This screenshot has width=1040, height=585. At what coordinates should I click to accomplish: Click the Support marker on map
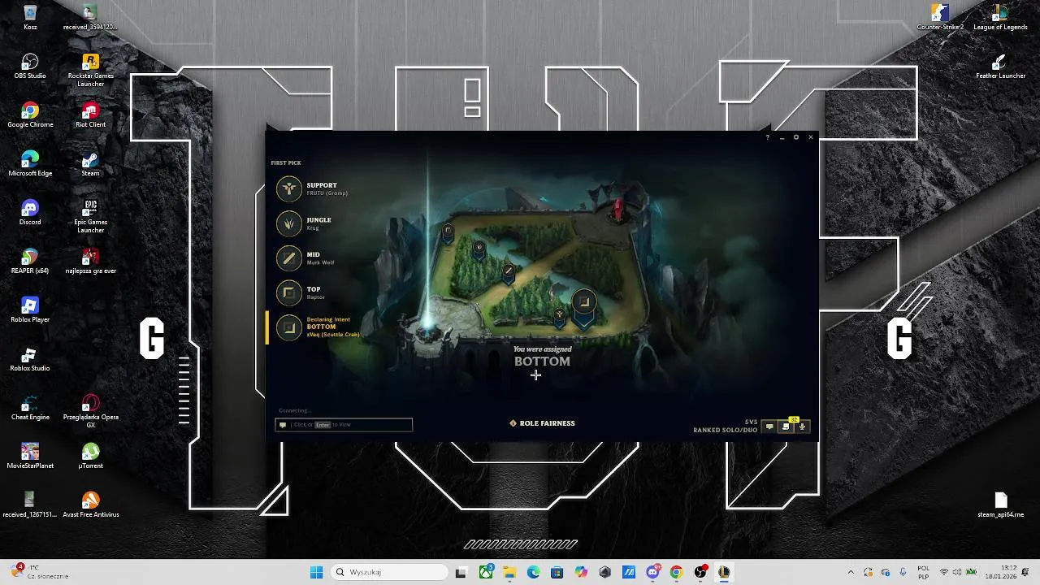coord(559,316)
